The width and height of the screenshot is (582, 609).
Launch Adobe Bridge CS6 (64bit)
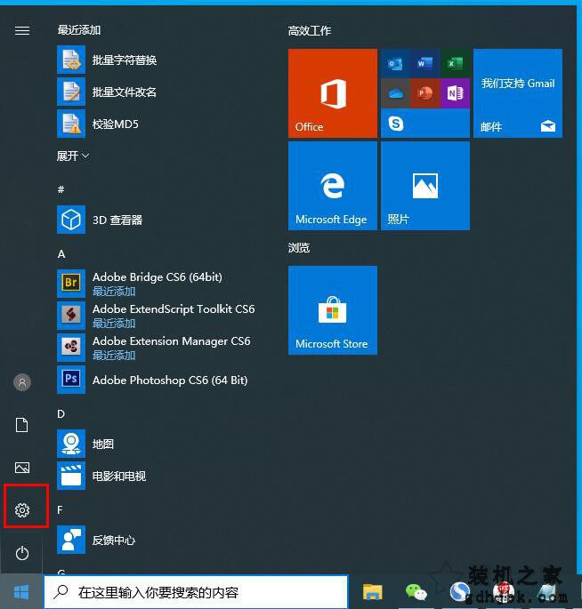point(140,284)
